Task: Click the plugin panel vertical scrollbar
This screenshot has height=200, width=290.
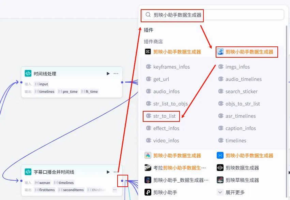Action: click(x=287, y=111)
